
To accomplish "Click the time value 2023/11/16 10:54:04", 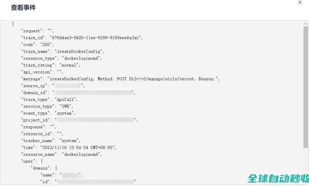I will point(78,148).
